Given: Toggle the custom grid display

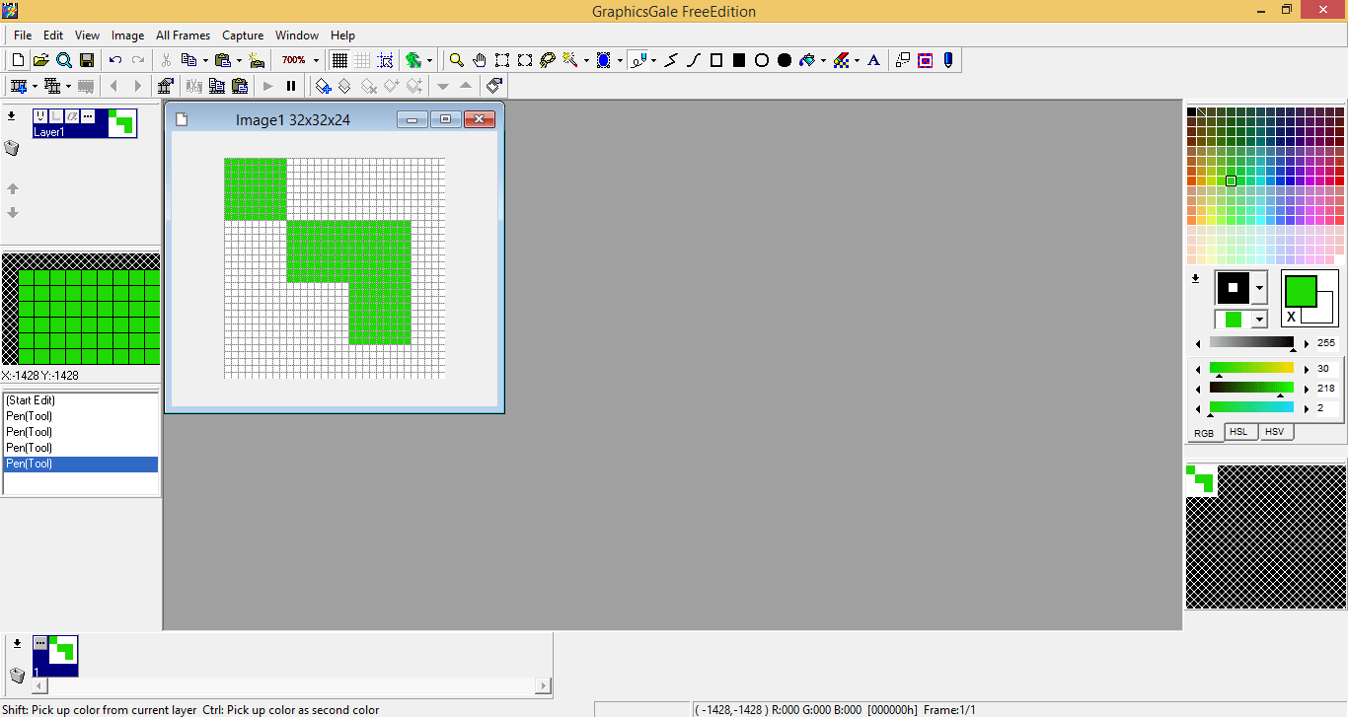Looking at the screenshot, I should pyautogui.click(x=362, y=60).
